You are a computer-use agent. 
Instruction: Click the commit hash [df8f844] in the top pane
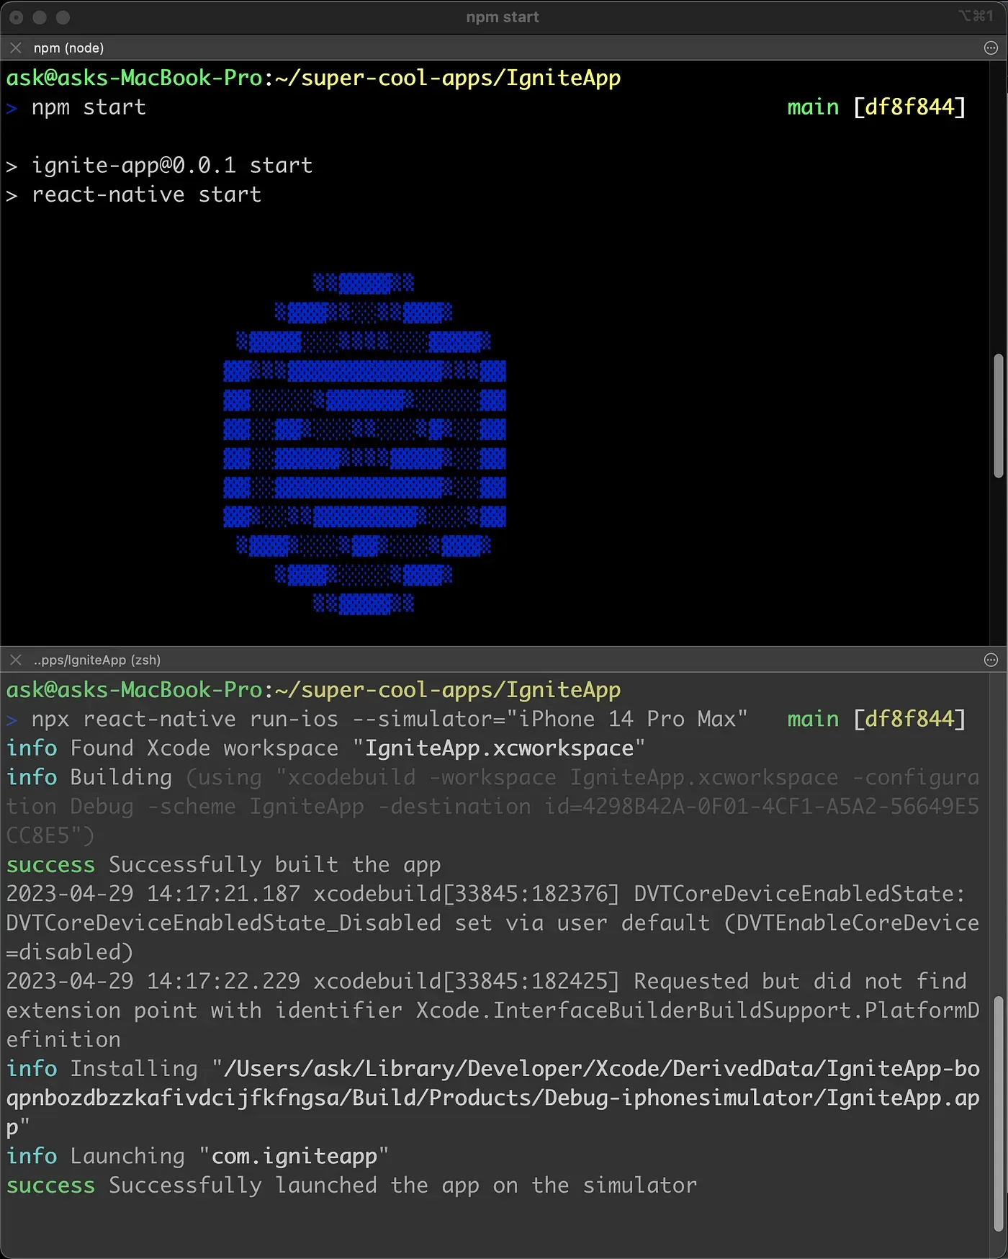[909, 107]
